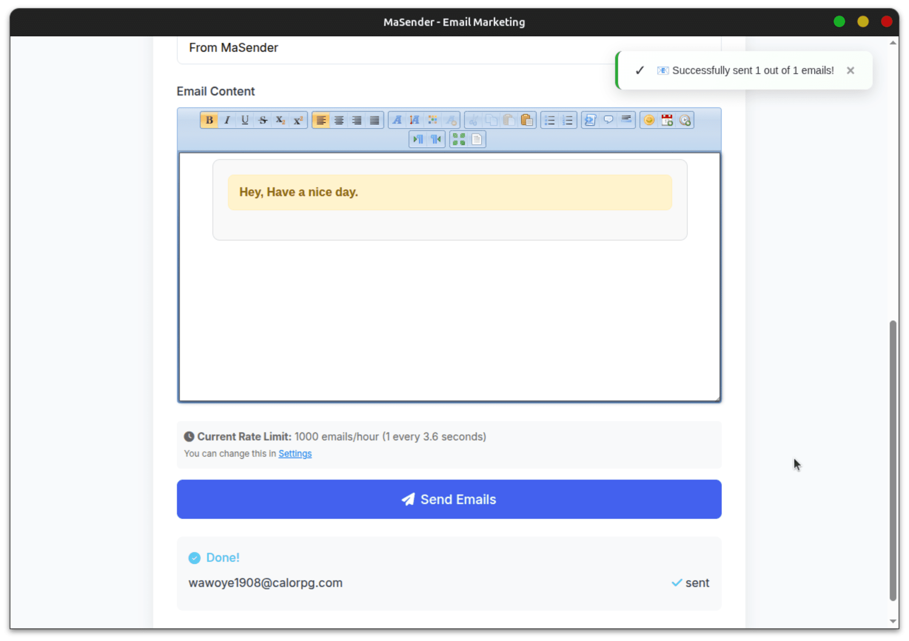This screenshot has width=909, height=641.
Task: Set right-to-left text direction
Action: click(436, 140)
